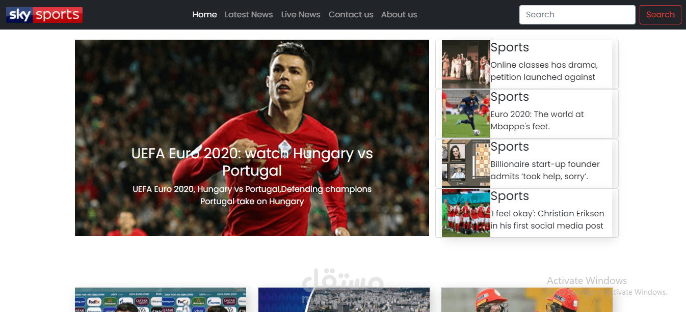Click the Sports heading above the Christian Eriksen story
The height and width of the screenshot is (312, 686).
pos(510,196)
